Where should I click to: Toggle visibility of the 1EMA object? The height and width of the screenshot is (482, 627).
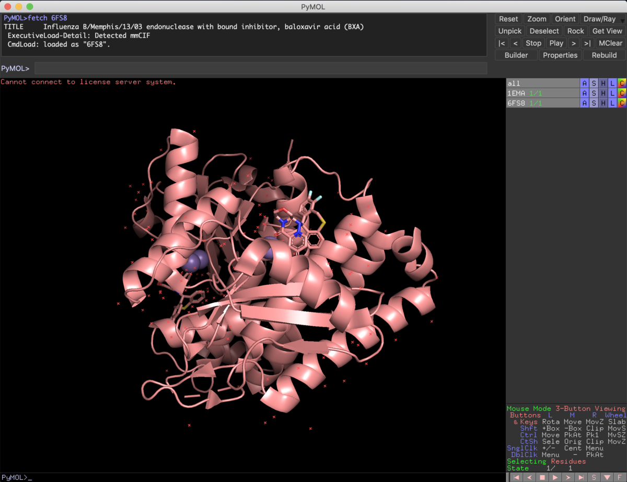[543, 93]
